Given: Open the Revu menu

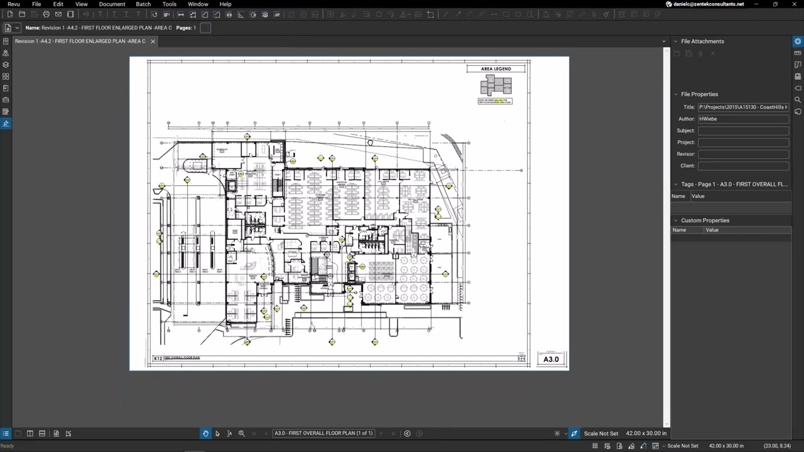Looking at the screenshot, I should [x=14, y=4].
